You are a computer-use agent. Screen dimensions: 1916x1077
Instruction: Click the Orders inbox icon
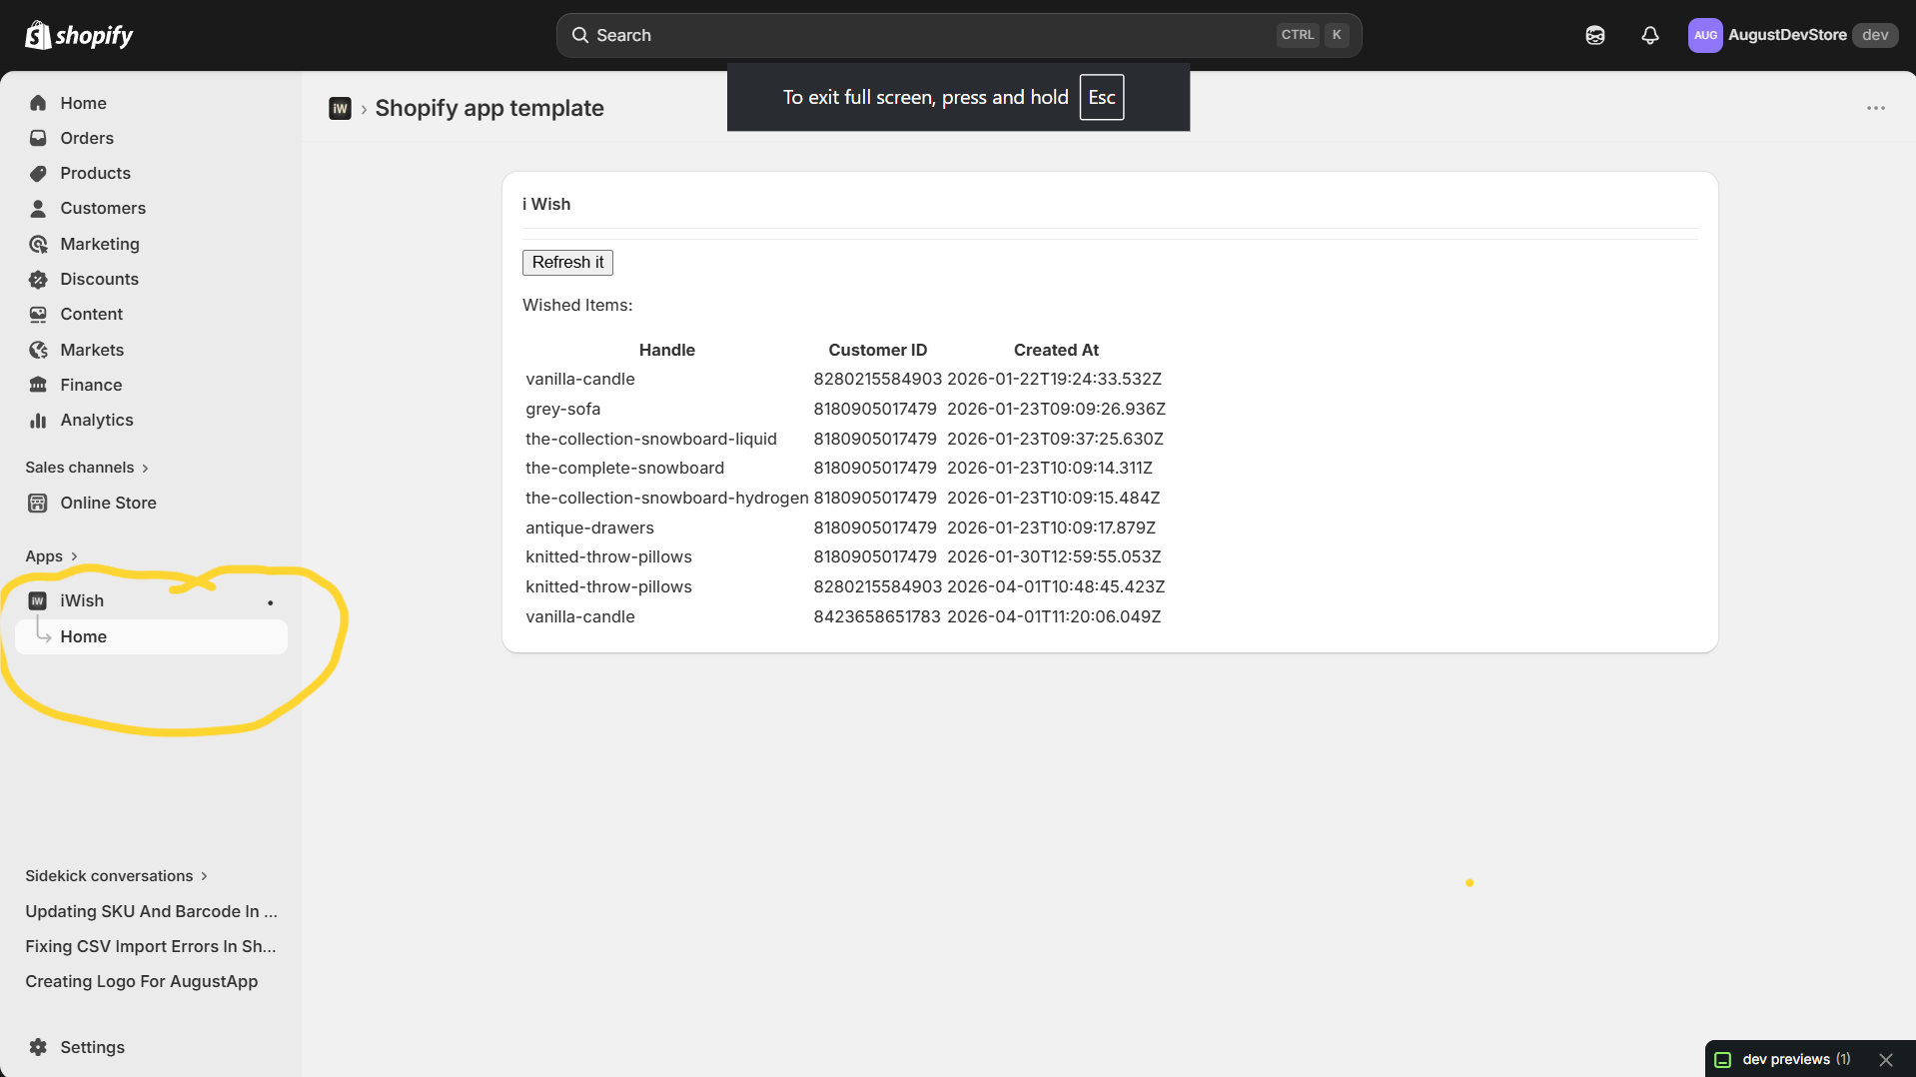point(38,138)
